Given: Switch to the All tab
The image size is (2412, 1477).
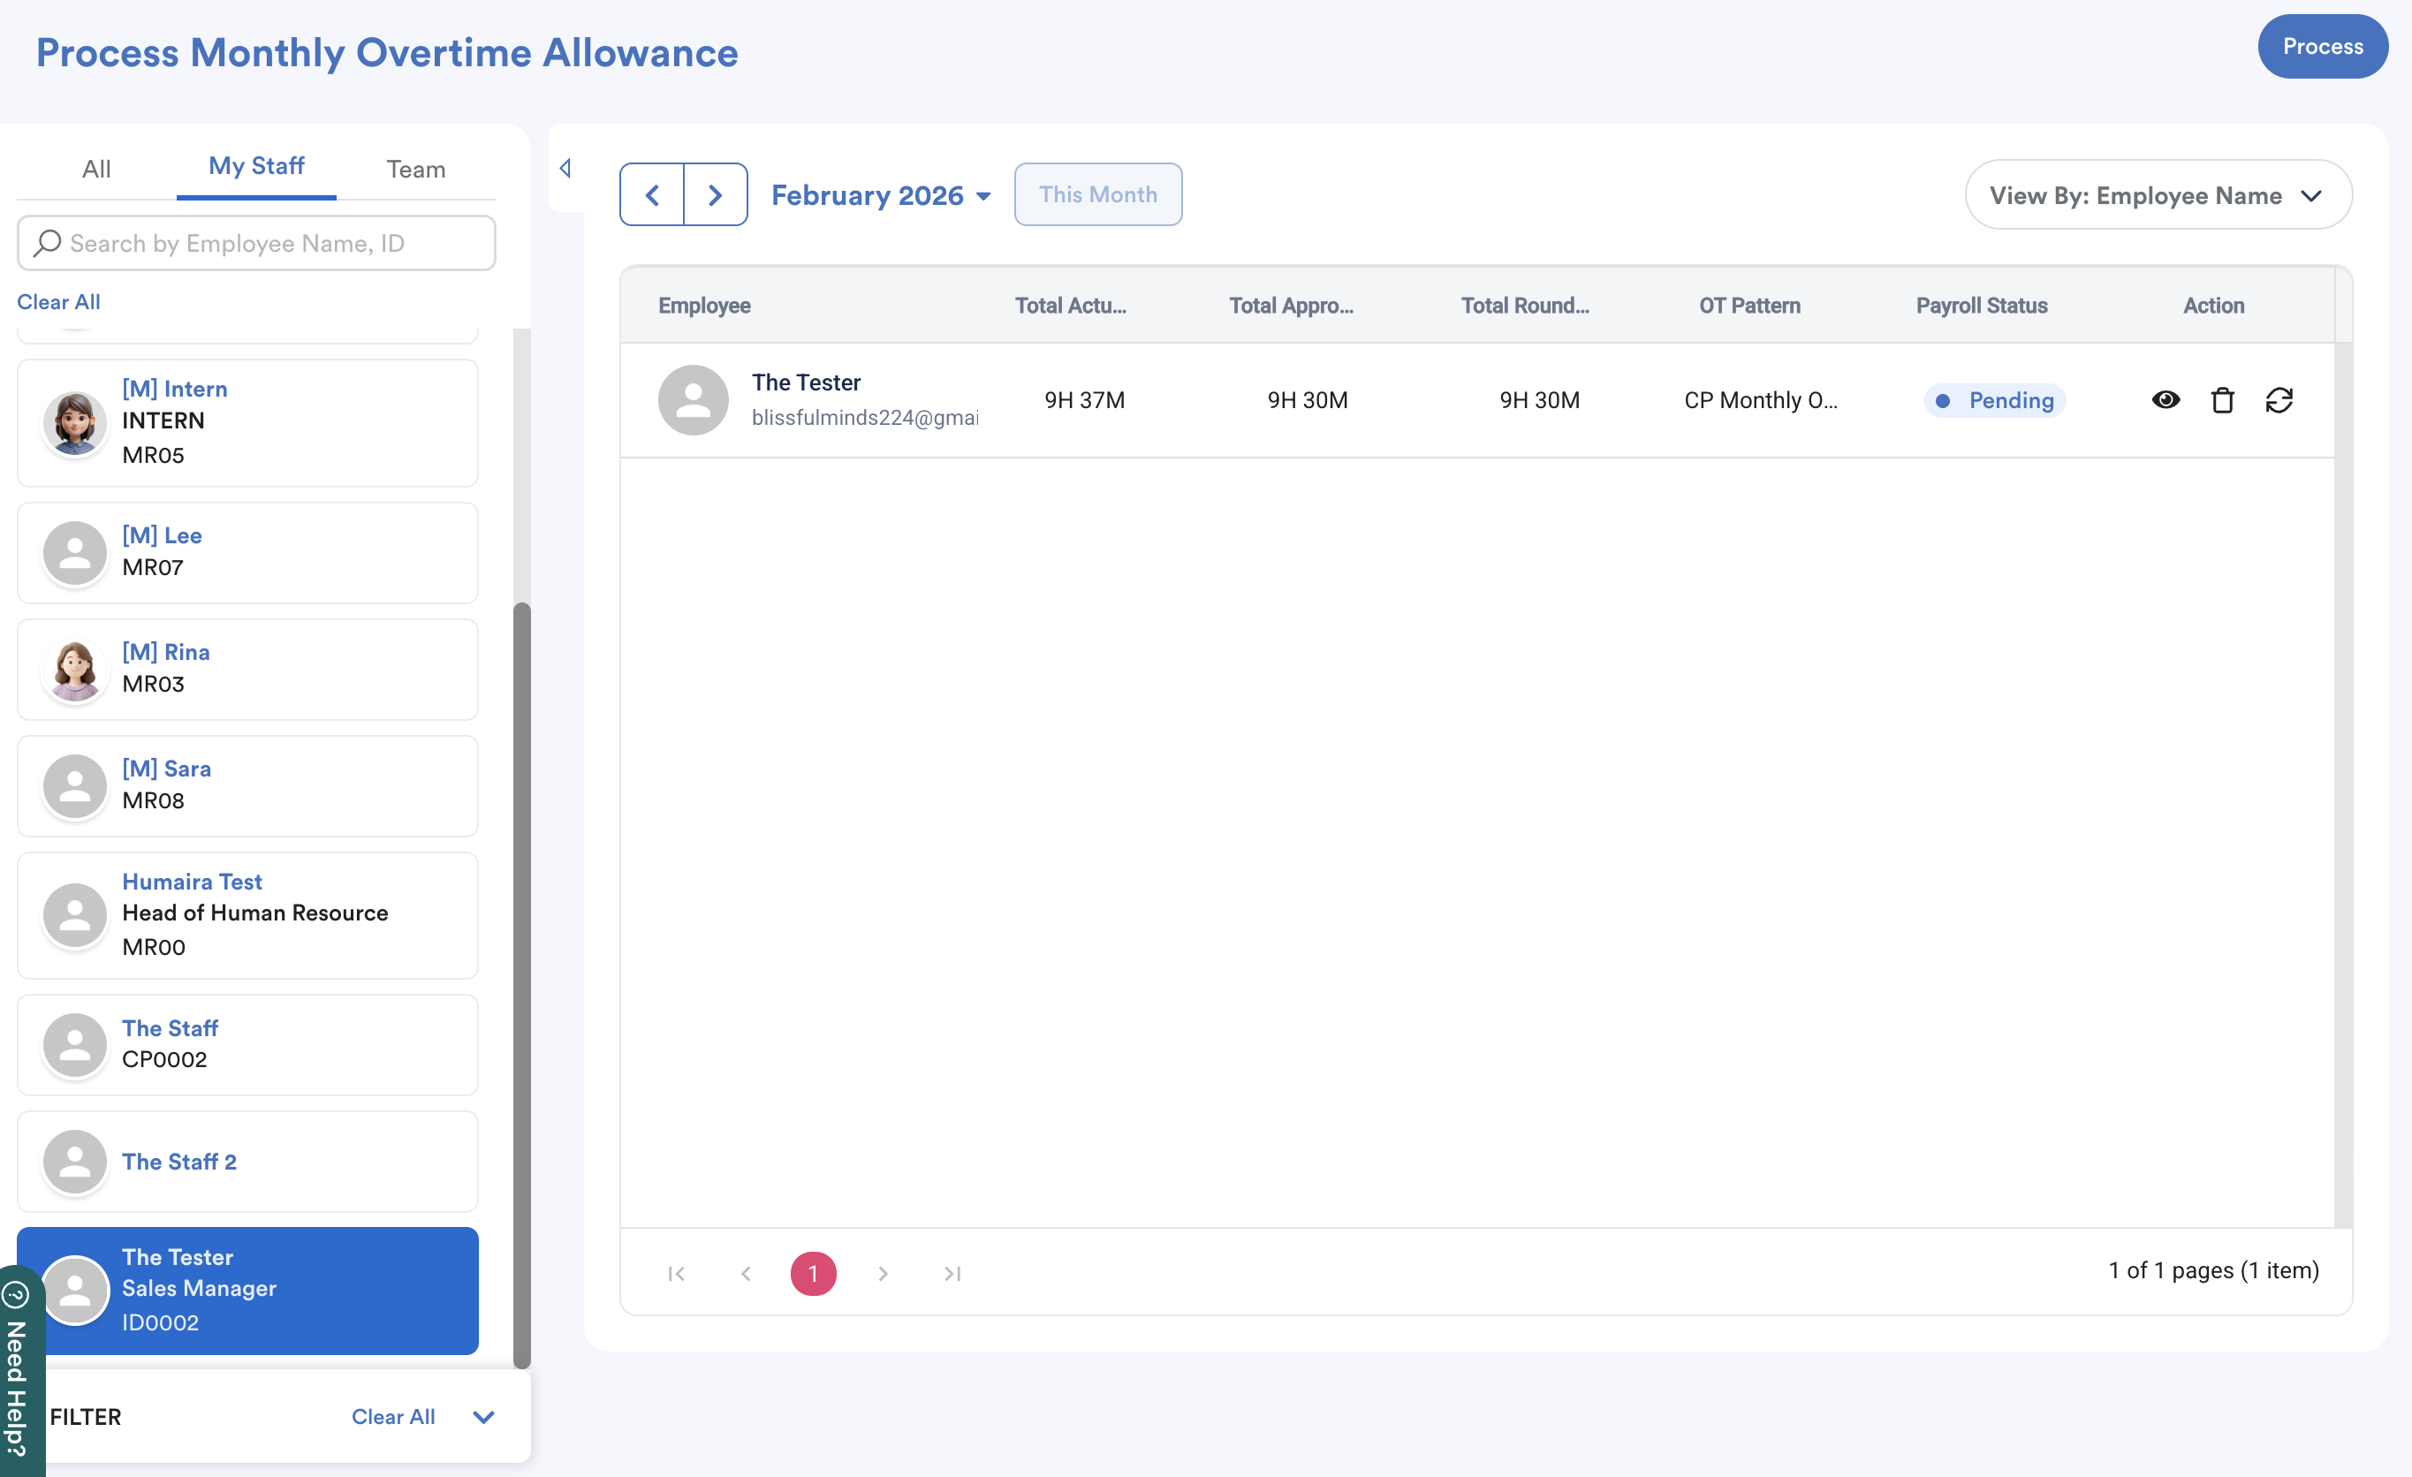Looking at the screenshot, I should click(x=96, y=169).
